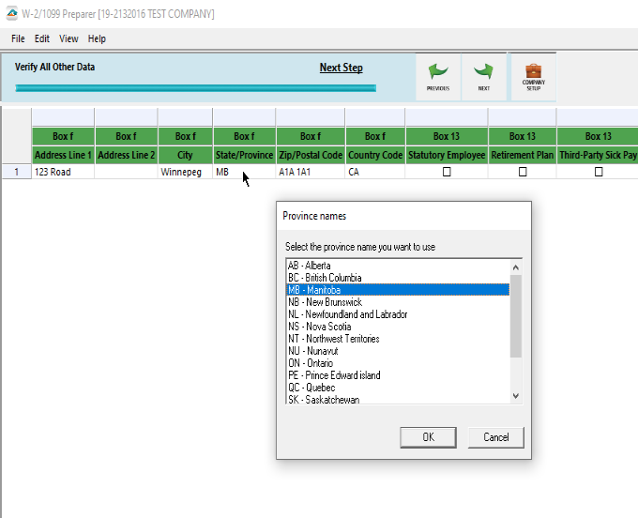The image size is (638, 518).
Task: Click the Previous green arrow icon
Action: (437, 73)
